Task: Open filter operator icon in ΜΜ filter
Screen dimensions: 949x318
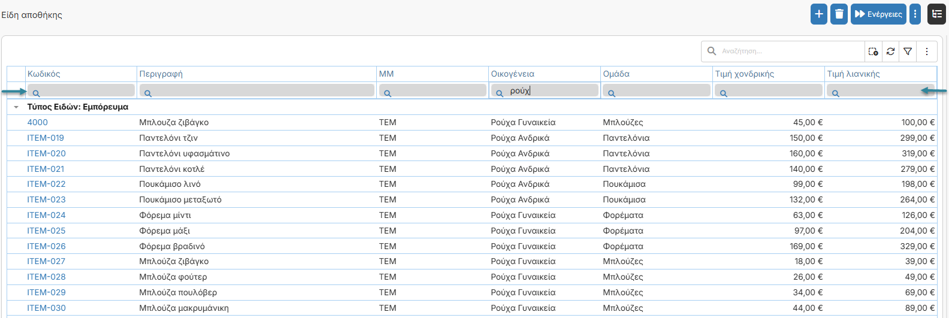Action: (388, 93)
